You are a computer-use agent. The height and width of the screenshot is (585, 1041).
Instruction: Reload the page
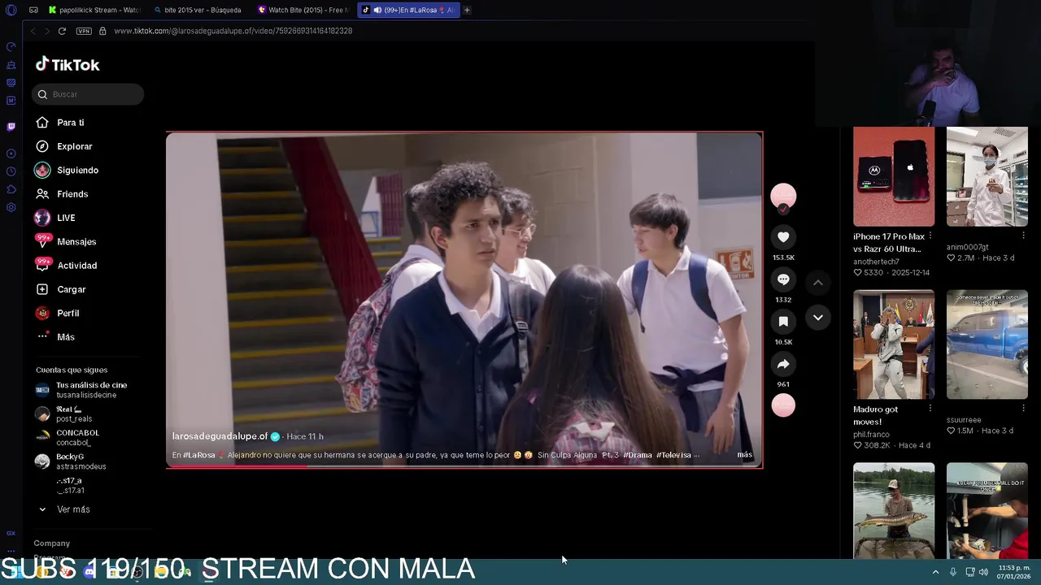pyautogui.click(x=62, y=31)
